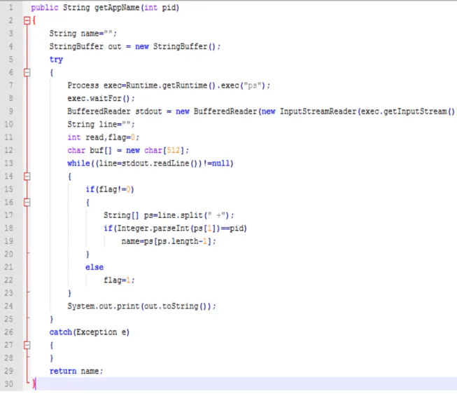This screenshot has height=394, width=457.
Task: Click the catch keyword
Action: coord(61,332)
